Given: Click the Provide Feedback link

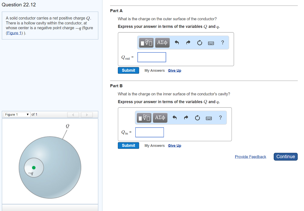Looking at the screenshot, I should [250, 157].
